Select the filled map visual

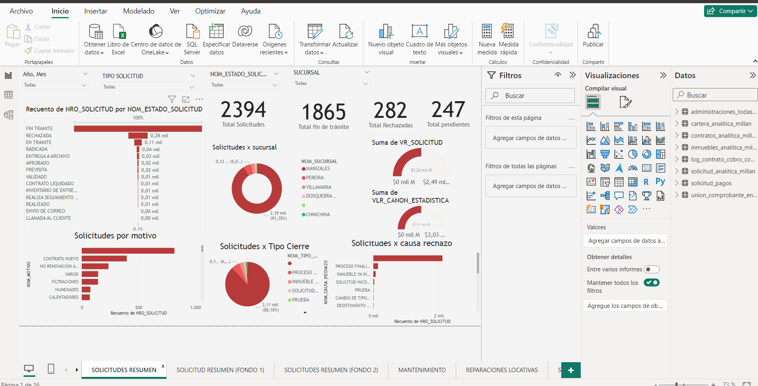[605, 168]
